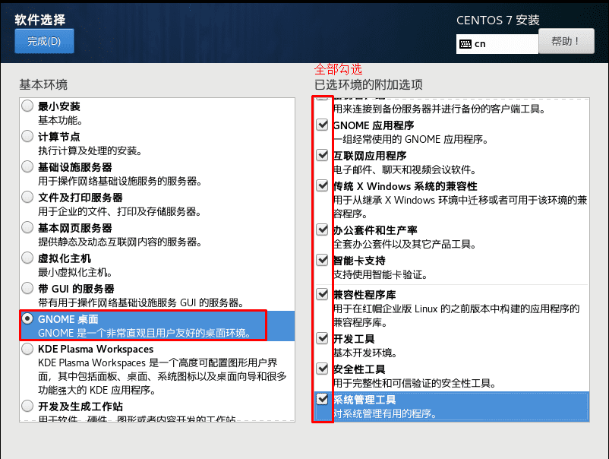
Task: Click description 提供静态及动态互联网内容的服务器。
Action: coord(120,242)
